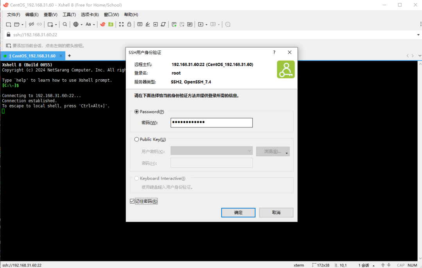
Task: Click the address bar lock icon
Action: pyautogui.click(x=8, y=34)
